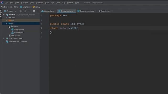Click line number 4 in gutter

[41, 28]
